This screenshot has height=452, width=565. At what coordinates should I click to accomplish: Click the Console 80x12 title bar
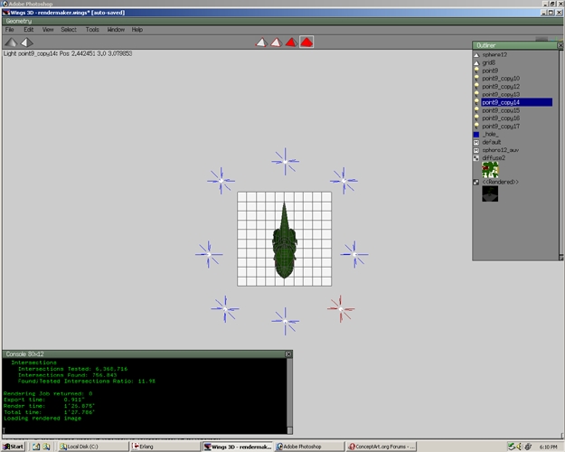tap(144, 354)
